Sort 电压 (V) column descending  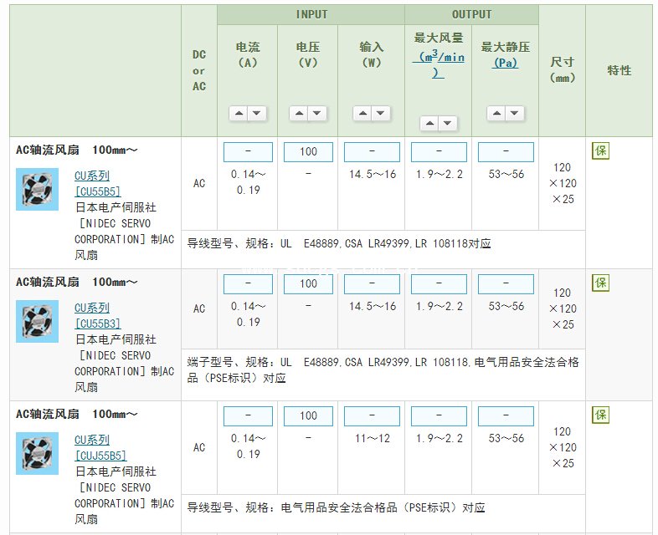pos(316,113)
